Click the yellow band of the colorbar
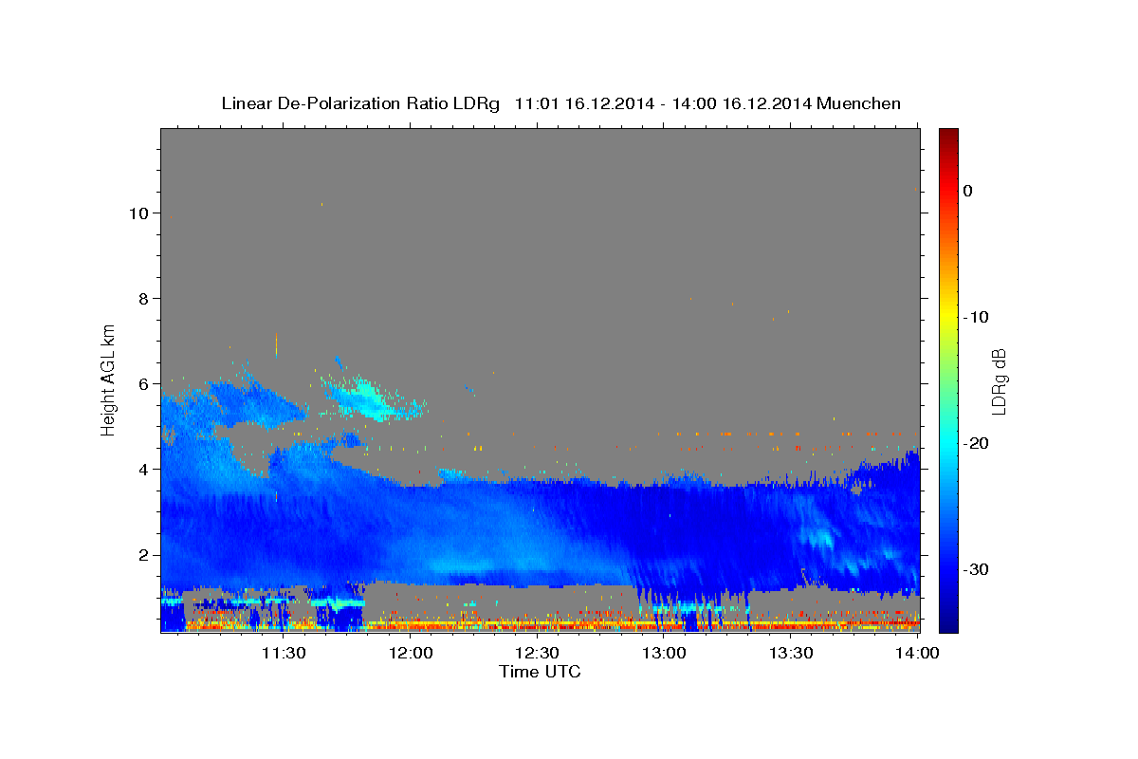Screen dimensions: 1138x759 (948, 317)
